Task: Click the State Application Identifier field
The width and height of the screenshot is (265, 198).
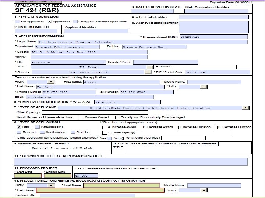Action: click(x=216, y=11)
